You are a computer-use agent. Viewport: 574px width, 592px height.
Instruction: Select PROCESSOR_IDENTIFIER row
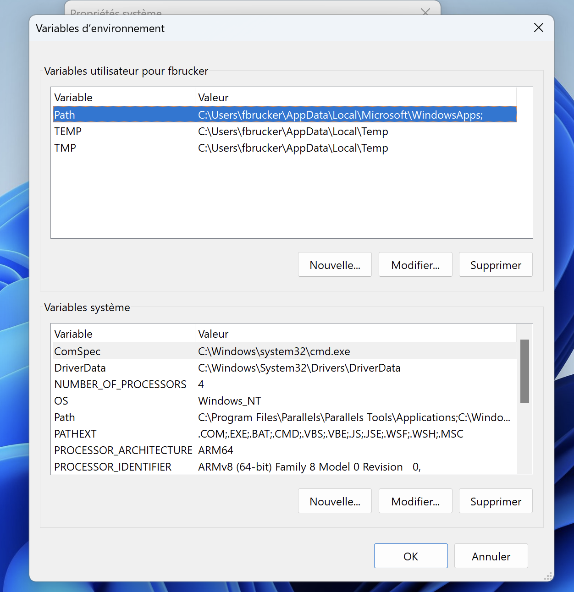pos(284,467)
